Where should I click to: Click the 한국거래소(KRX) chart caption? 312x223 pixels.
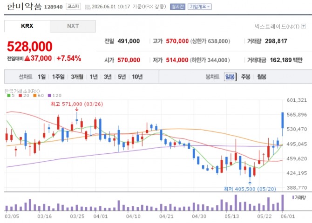point(22,91)
